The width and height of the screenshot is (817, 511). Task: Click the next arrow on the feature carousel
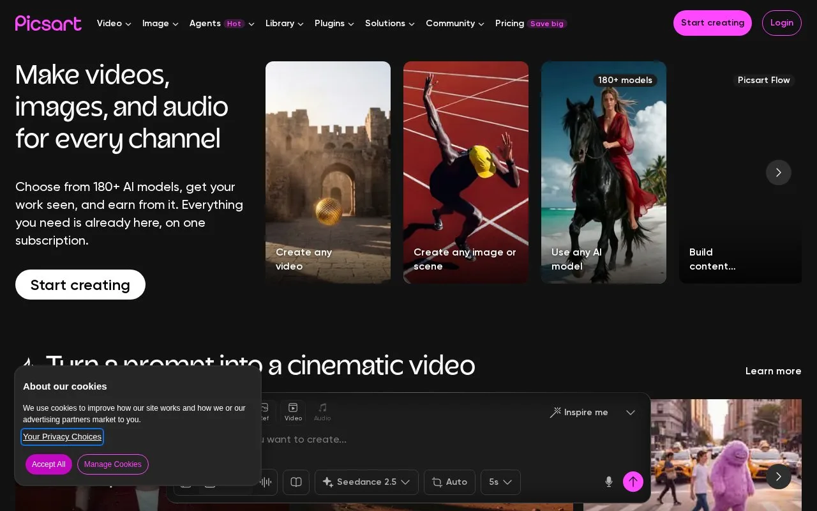(x=779, y=172)
